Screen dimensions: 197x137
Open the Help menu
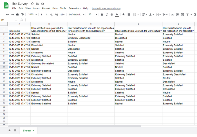click(86, 8)
